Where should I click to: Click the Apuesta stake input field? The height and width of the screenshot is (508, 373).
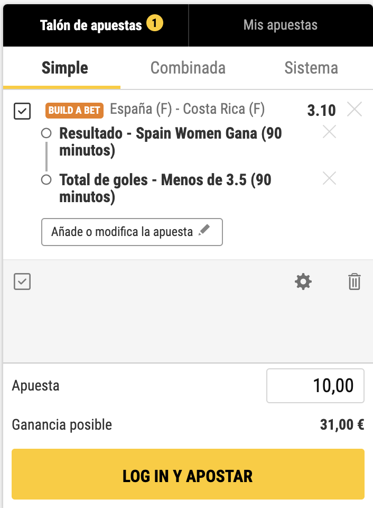[315, 386]
